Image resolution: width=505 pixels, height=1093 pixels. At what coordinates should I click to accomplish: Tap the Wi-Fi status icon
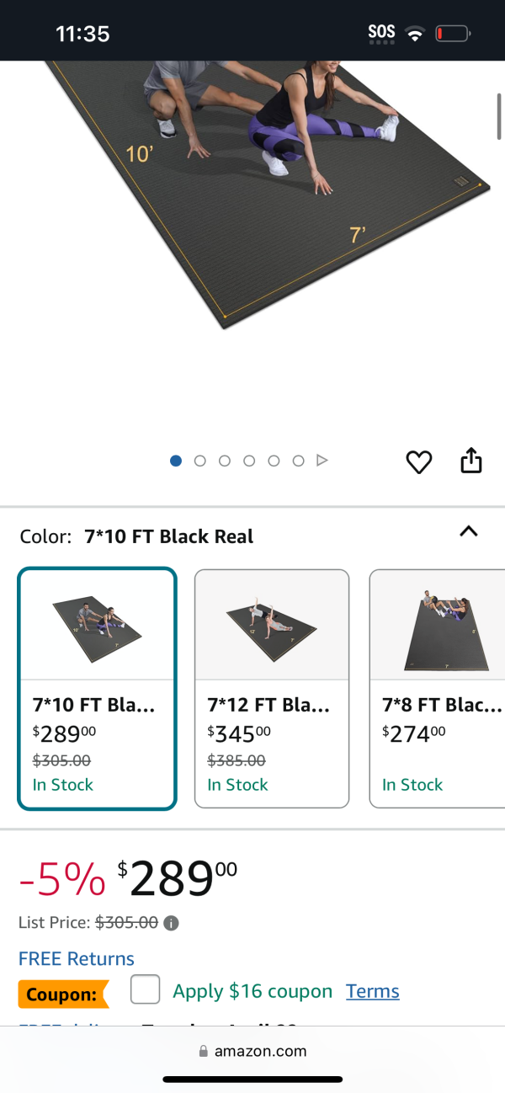(x=414, y=34)
